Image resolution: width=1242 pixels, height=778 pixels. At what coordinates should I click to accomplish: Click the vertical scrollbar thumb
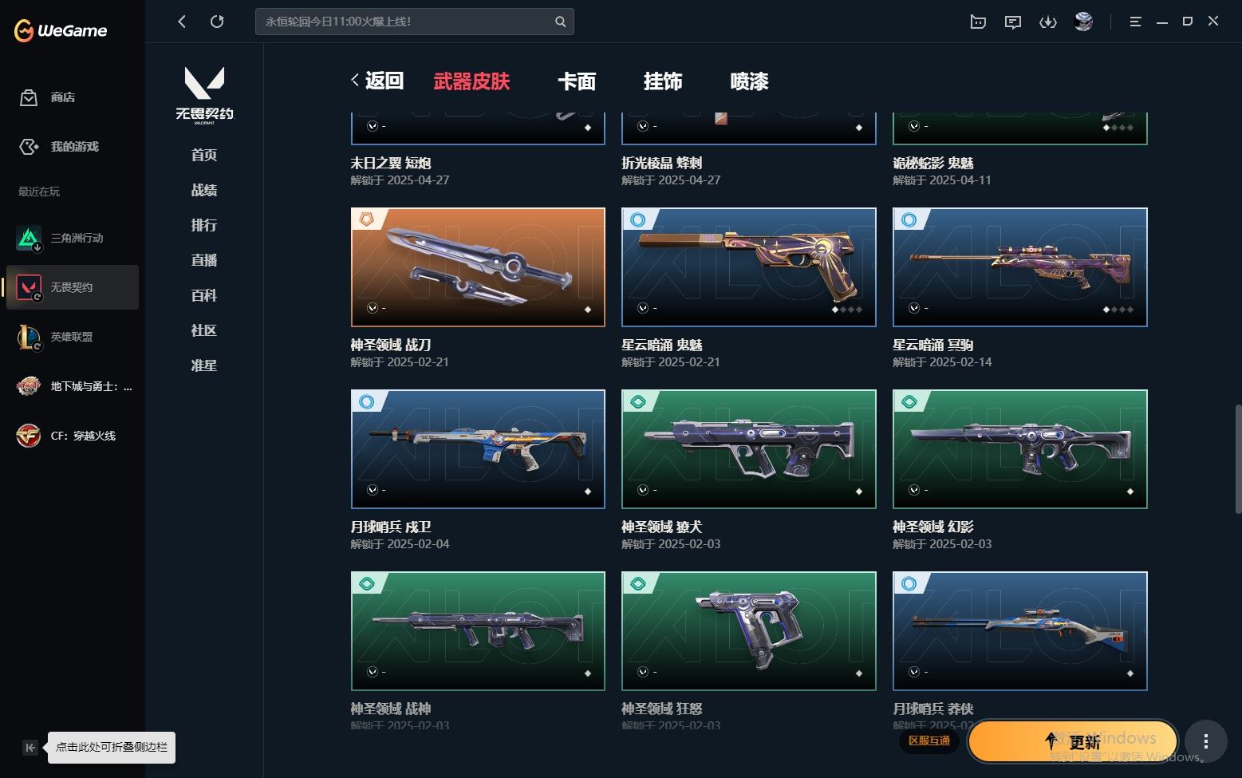point(1238,459)
